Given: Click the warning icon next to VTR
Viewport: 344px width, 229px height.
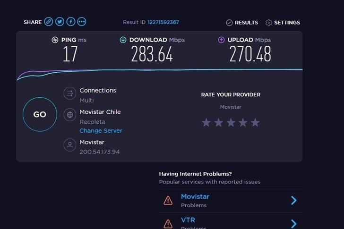Looking at the screenshot, I should [168, 224].
